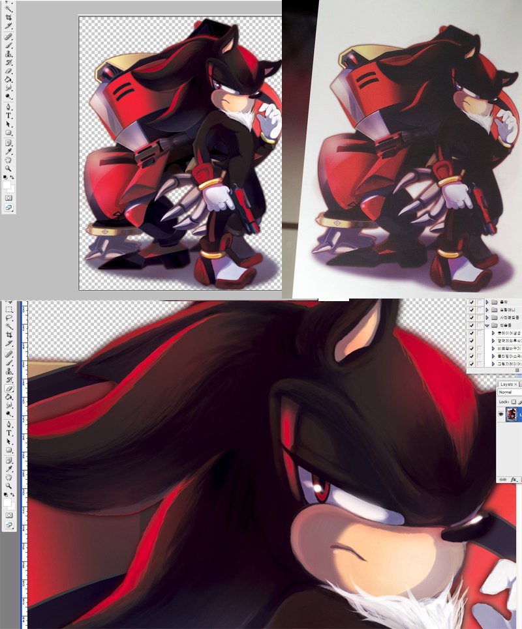Image resolution: width=522 pixels, height=629 pixels.
Task: Select the Lasso tool in the lower toolbar
Action: 8,317
